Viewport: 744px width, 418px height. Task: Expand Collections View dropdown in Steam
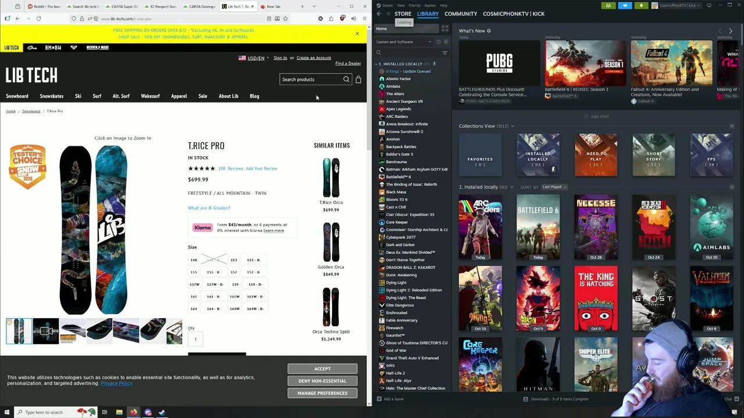[x=512, y=126]
